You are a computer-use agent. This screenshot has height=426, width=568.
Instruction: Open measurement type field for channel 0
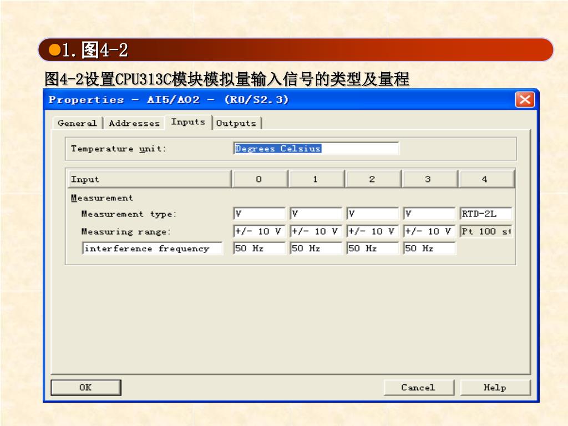(260, 214)
